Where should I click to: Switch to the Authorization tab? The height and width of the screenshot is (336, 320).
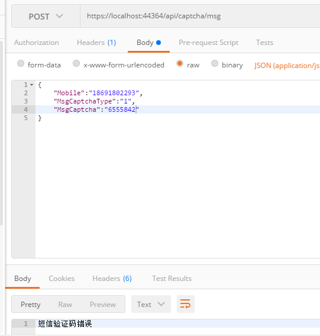[37, 43]
